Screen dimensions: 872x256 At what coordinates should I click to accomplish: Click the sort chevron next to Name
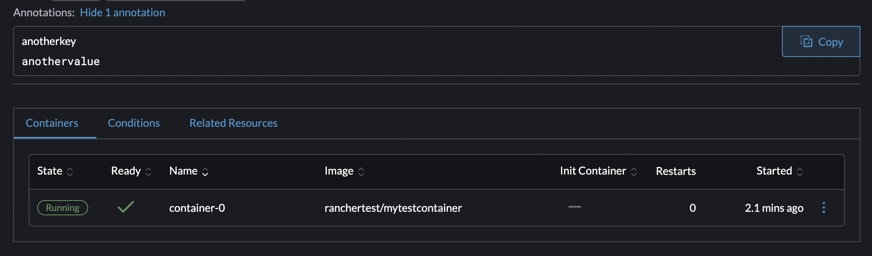coord(205,171)
